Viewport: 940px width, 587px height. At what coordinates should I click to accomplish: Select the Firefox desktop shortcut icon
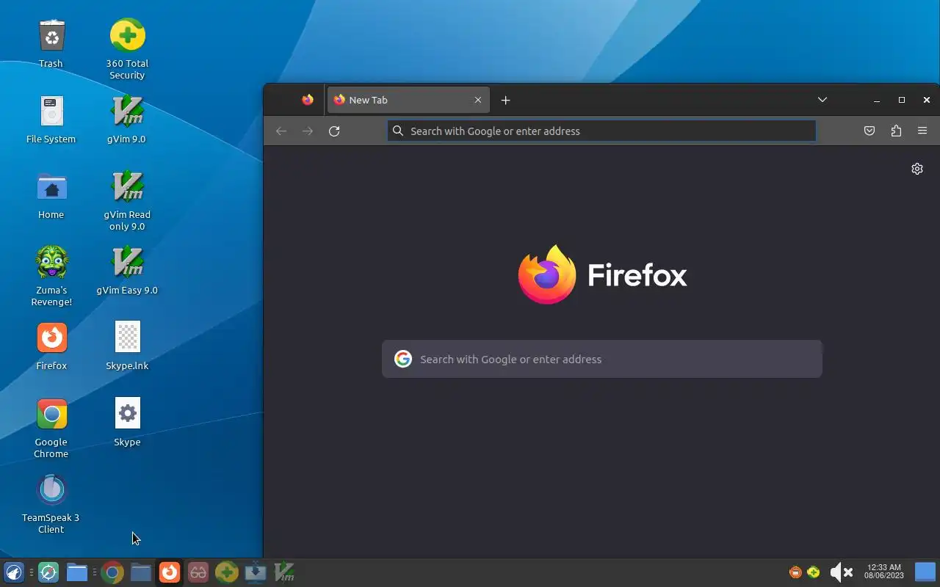[x=51, y=346]
